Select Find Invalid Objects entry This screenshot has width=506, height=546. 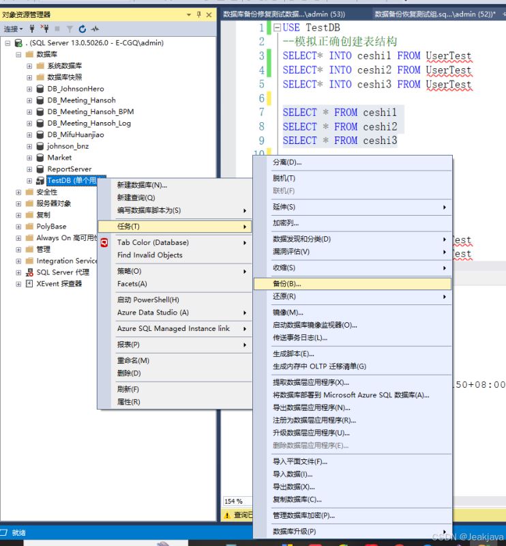(x=174, y=255)
